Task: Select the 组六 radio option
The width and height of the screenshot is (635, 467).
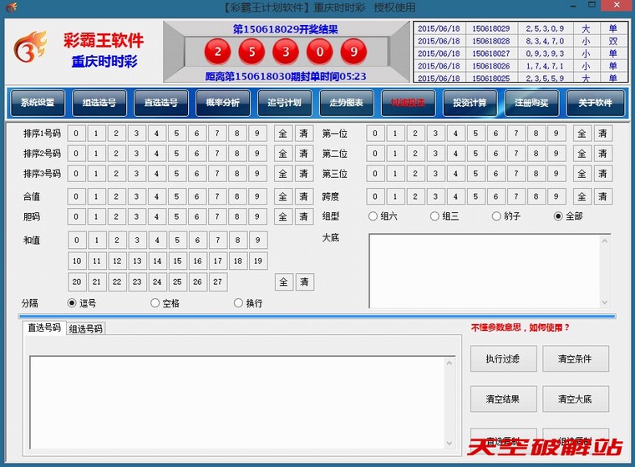Action: pyautogui.click(x=373, y=216)
